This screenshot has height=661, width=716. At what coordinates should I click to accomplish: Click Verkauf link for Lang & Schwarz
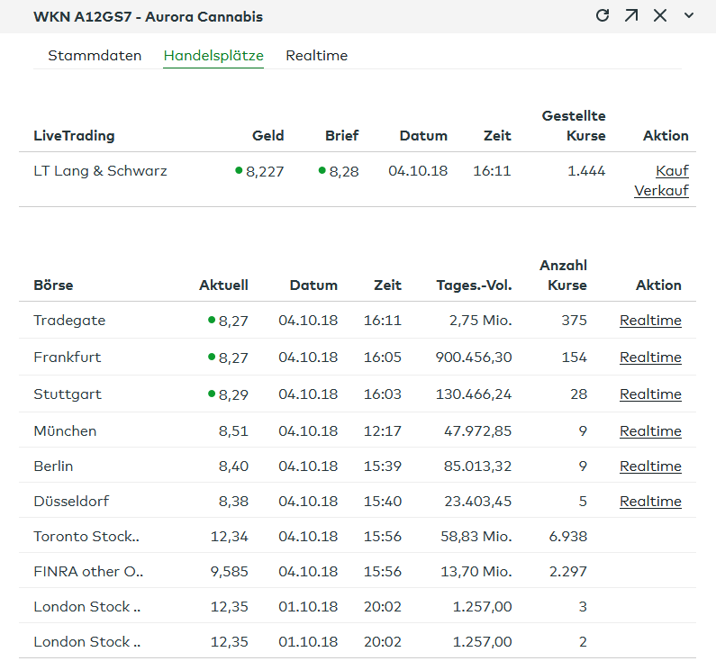pos(661,191)
